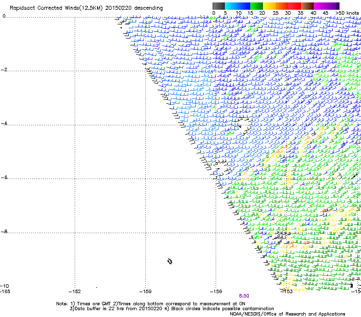
Task: Click the purple '8:50' time stamp
Action: click(x=244, y=296)
